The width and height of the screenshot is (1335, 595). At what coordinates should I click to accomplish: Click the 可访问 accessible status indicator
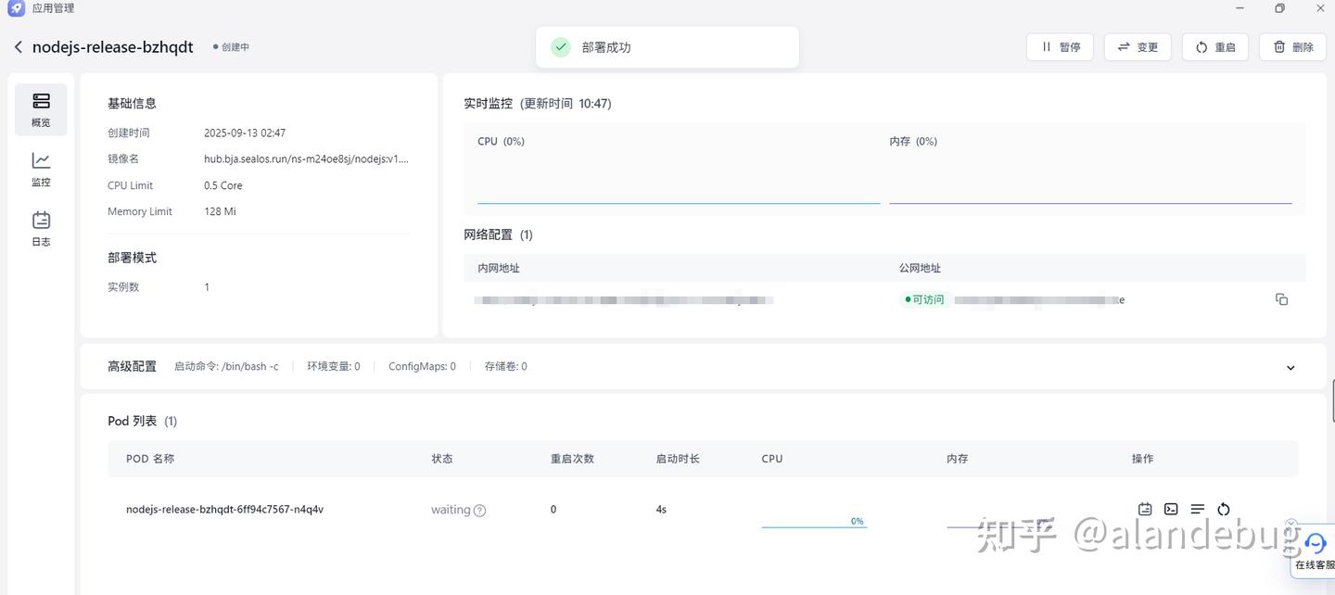point(923,299)
